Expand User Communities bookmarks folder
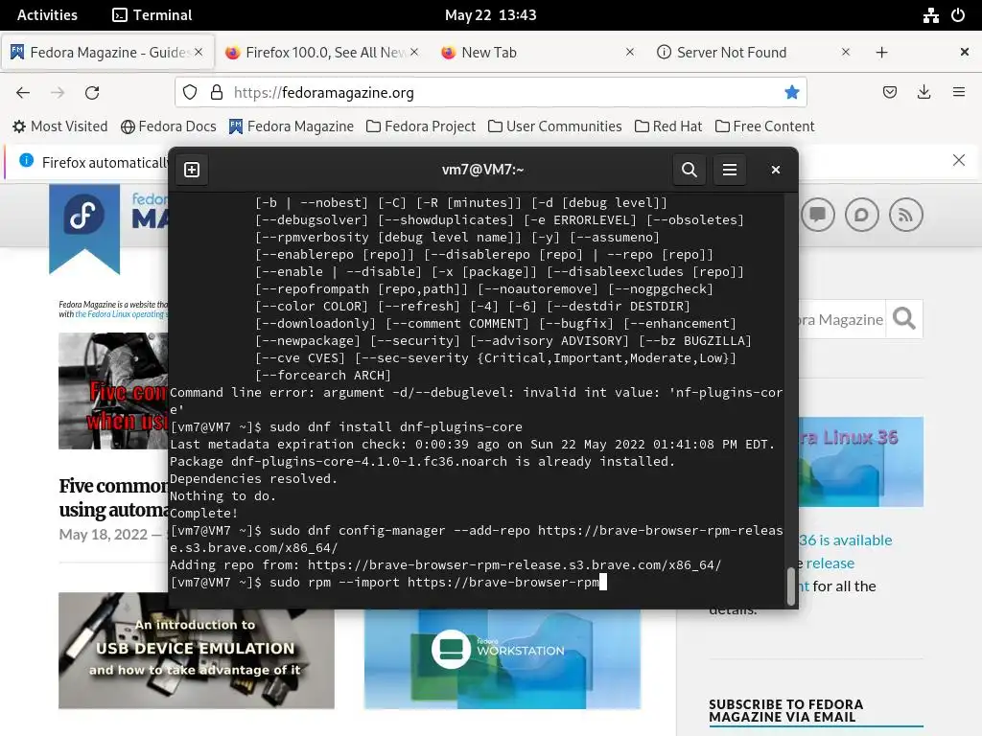Image resolution: width=982 pixels, height=736 pixels. [x=555, y=126]
